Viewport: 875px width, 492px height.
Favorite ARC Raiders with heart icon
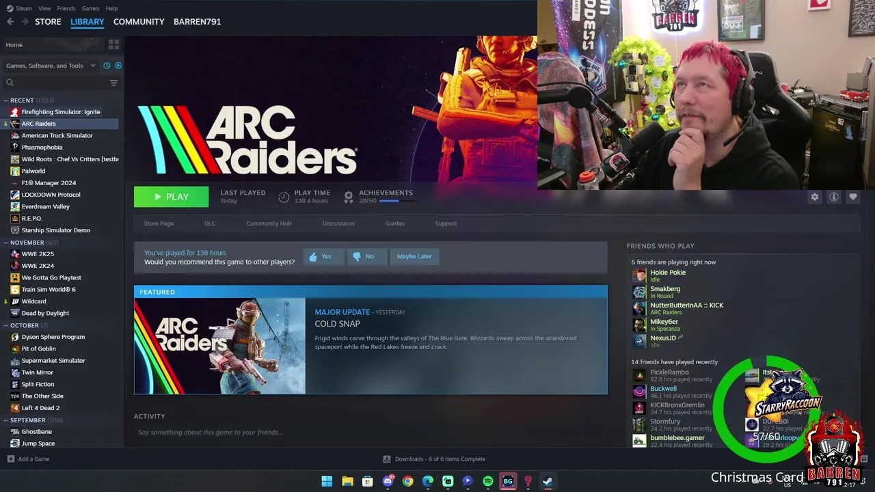[x=852, y=197]
